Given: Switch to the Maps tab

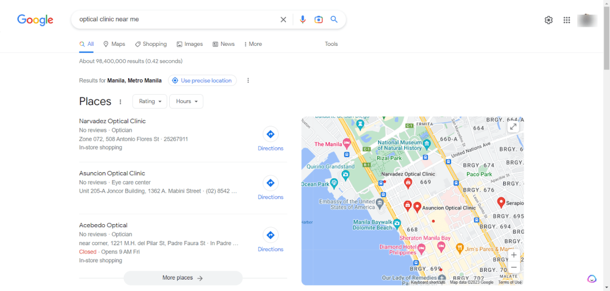Looking at the screenshot, I should pos(114,44).
